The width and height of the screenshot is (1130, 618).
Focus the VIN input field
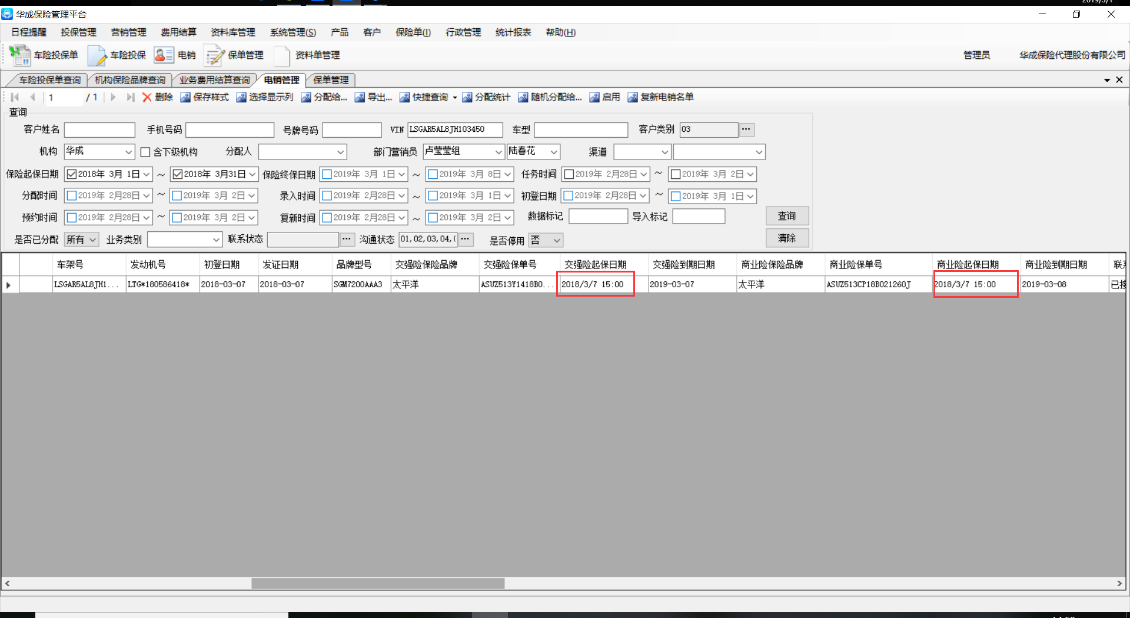click(x=455, y=129)
